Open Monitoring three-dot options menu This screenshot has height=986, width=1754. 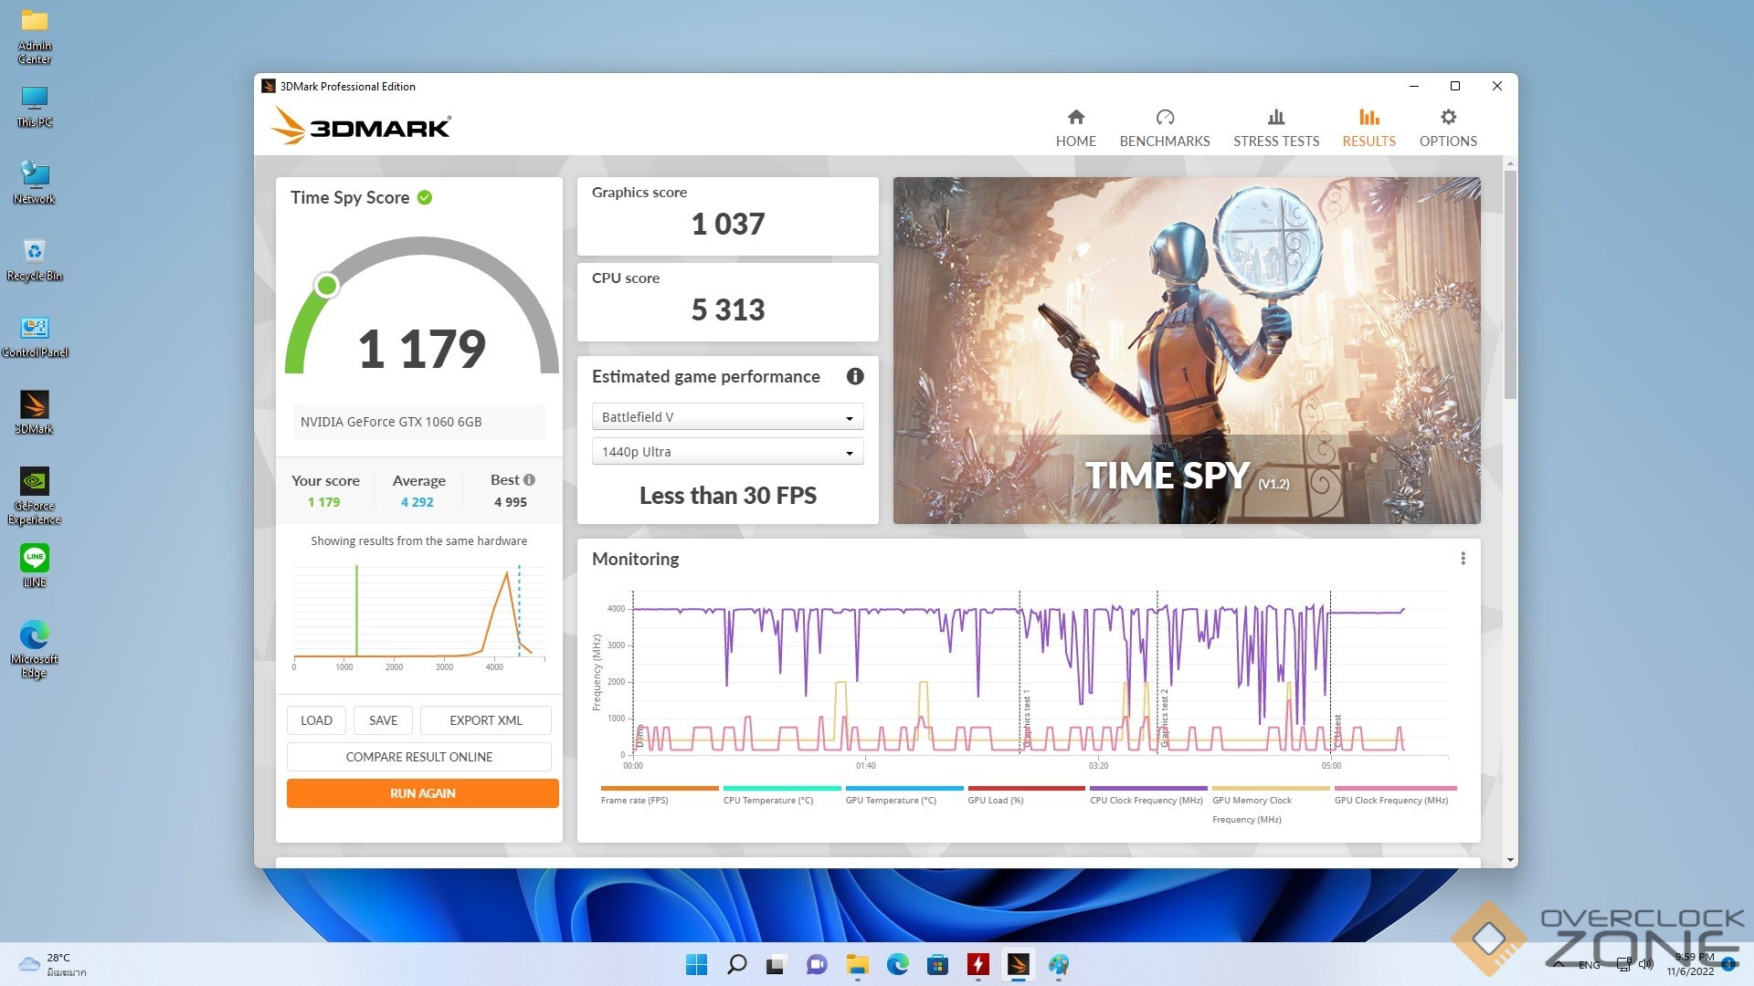tap(1462, 559)
